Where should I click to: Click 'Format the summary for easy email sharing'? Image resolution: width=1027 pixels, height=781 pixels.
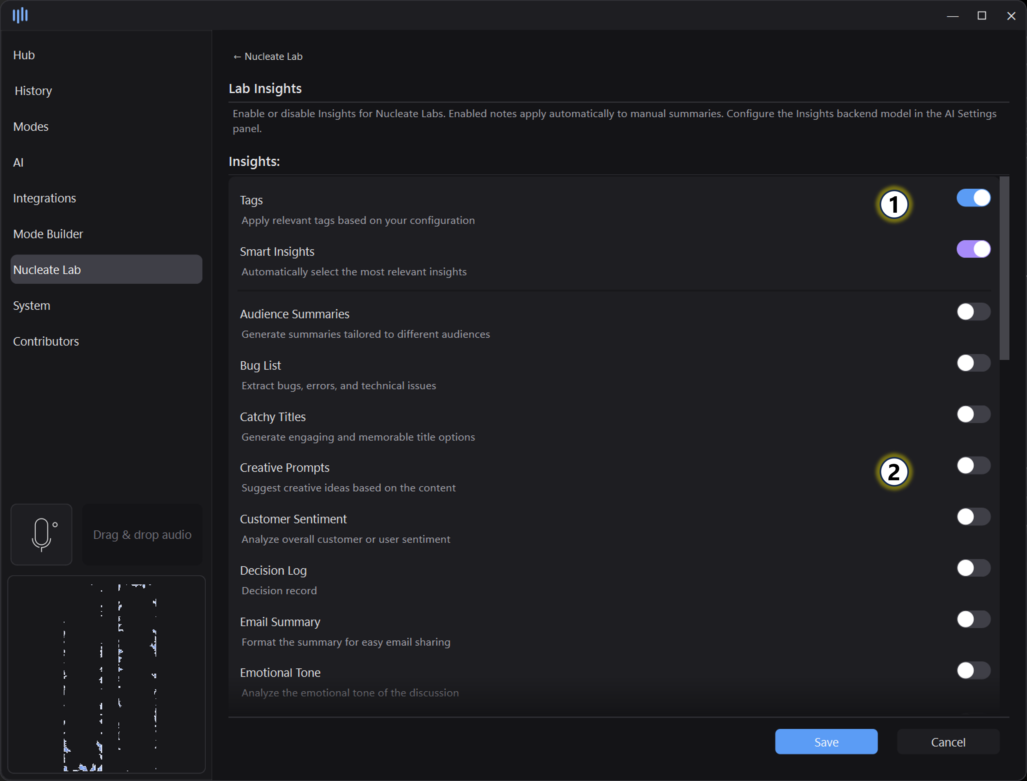[346, 642]
